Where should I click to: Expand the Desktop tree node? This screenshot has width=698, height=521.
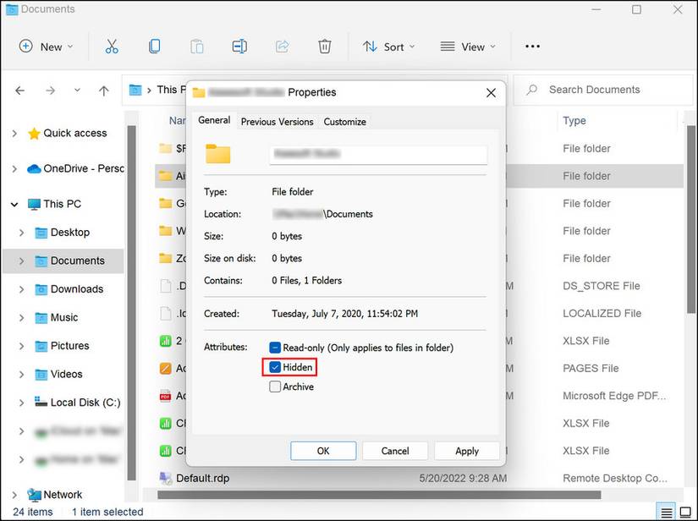(21, 233)
